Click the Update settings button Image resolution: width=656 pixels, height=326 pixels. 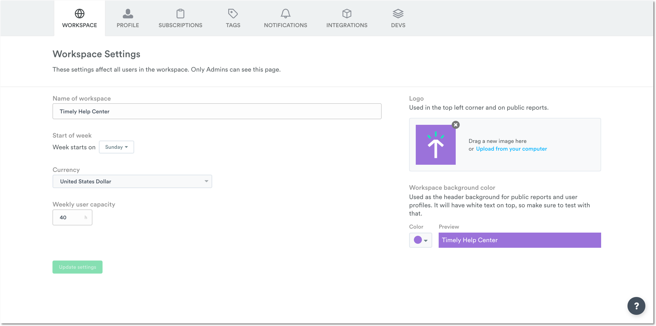click(x=77, y=267)
